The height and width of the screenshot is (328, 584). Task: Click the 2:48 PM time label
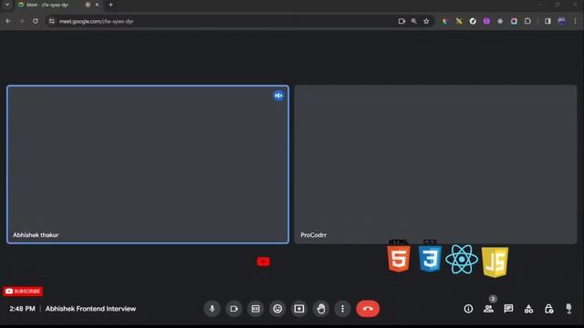22,309
